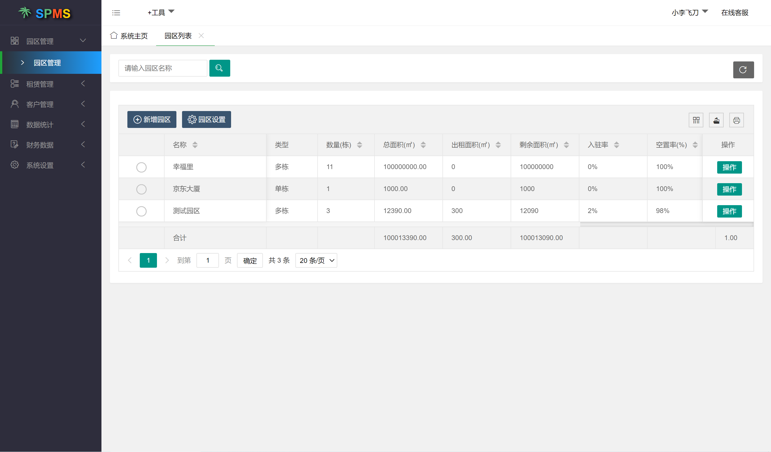Click the 合计 total row label
Viewport: 771px width, 452px height.
180,238
